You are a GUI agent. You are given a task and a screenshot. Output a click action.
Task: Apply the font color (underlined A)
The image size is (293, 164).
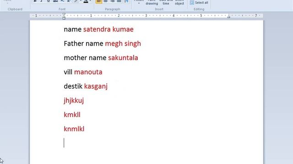coord(86,1)
